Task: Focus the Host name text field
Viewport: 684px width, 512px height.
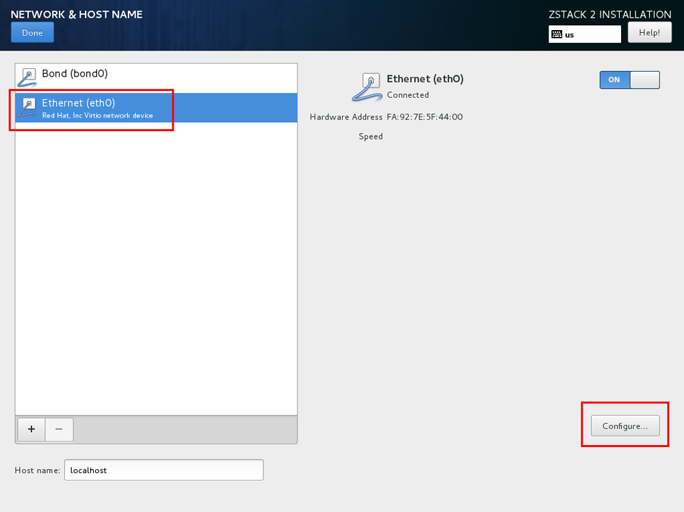Action: 163,470
